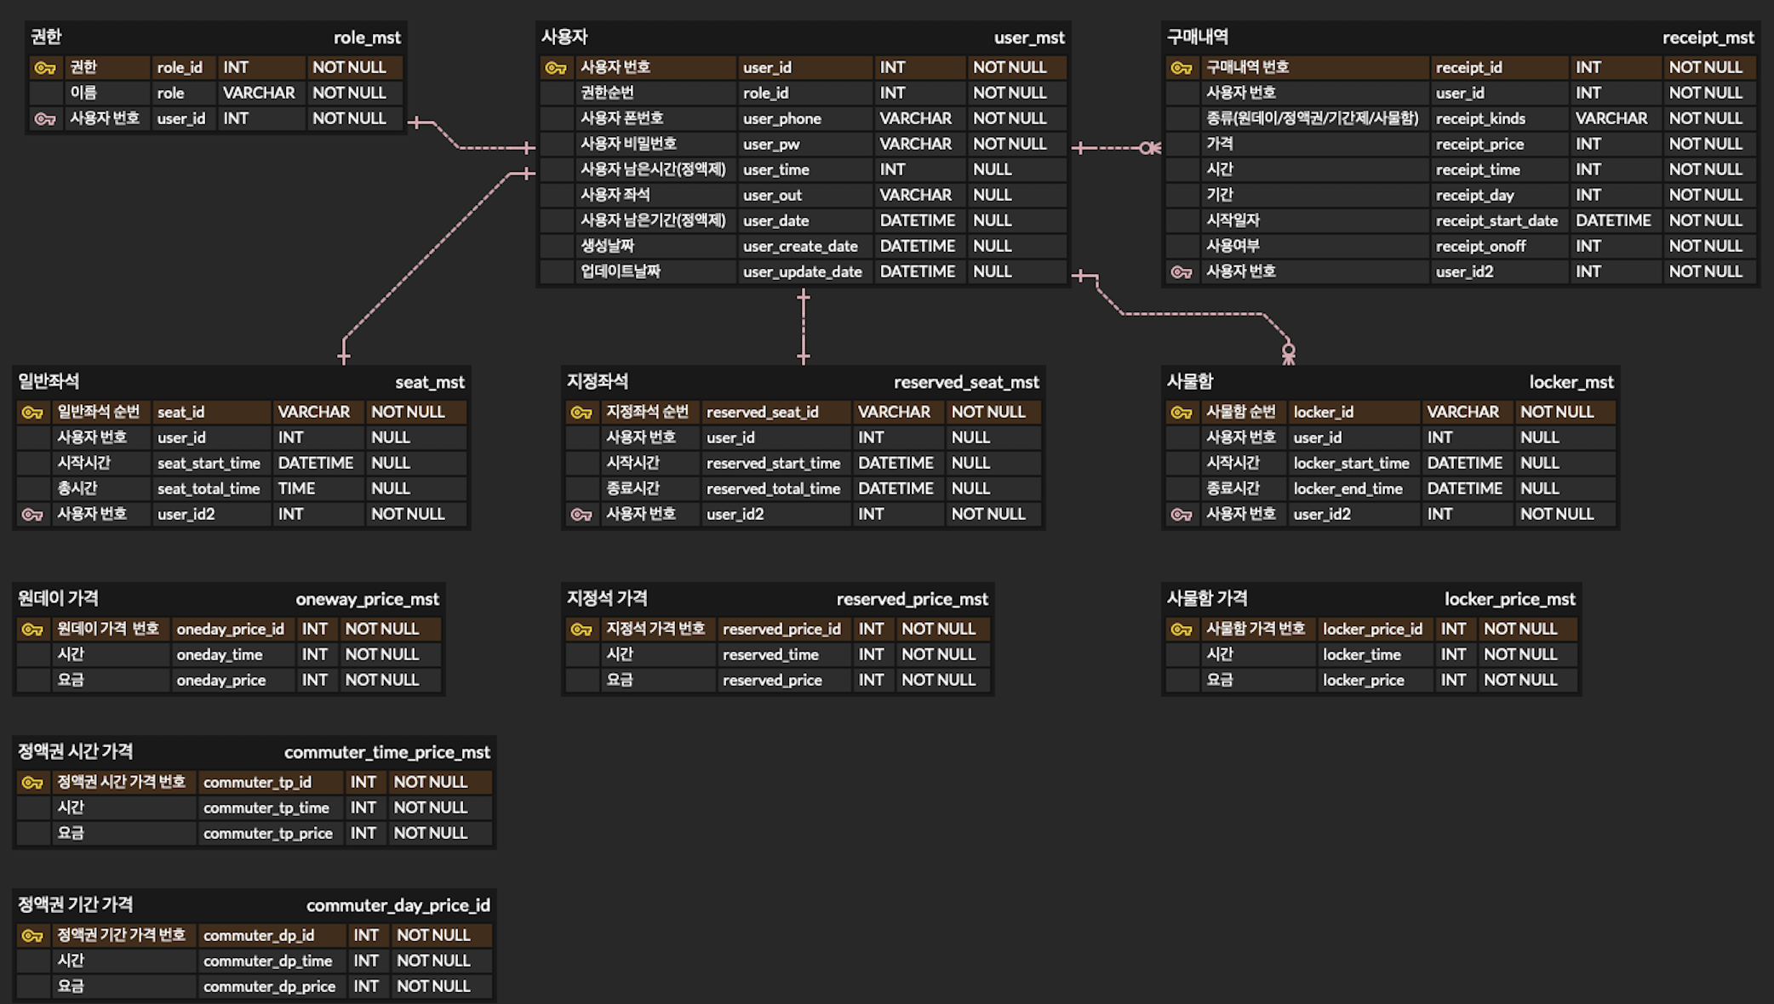
Task: Select the foreign key icon on user_id2 in seat_mst
Action: pyautogui.click(x=32, y=514)
